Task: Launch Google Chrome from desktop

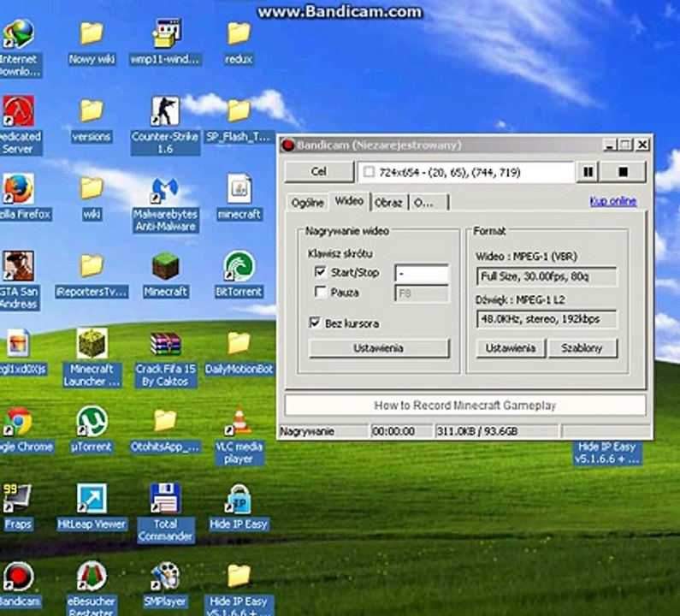Action: (x=19, y=422)
